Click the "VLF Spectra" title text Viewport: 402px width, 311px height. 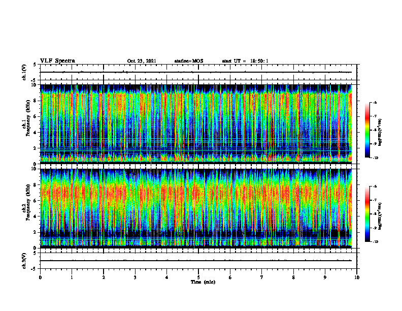pos(57,61)
